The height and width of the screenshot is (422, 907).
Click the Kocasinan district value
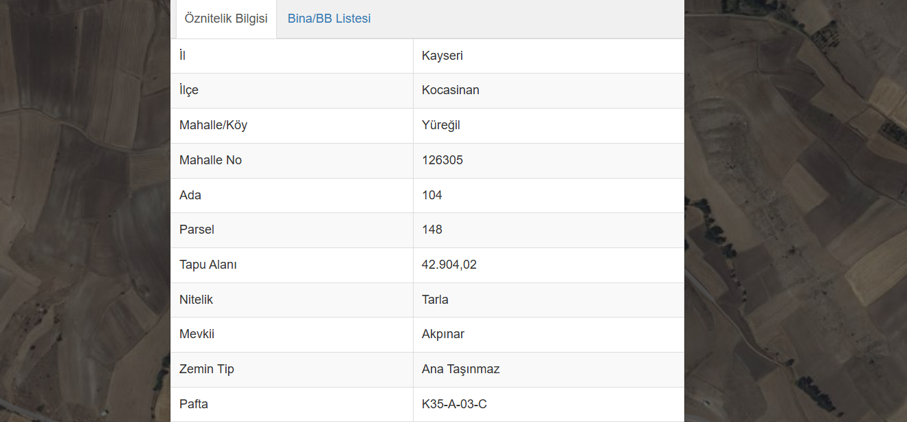(x=451, y=90)
